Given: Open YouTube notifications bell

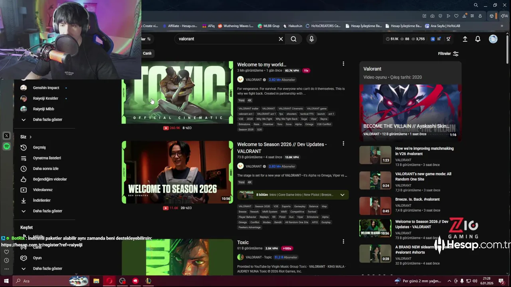Looking at the screenshot, I should point(478,39).
